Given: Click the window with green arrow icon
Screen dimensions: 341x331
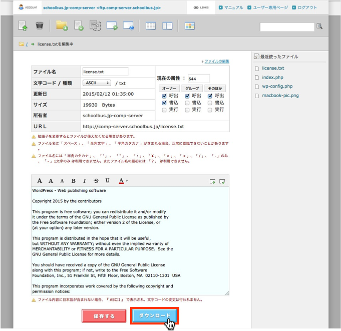Looking at the screenshot, I should tap(112, 26).
